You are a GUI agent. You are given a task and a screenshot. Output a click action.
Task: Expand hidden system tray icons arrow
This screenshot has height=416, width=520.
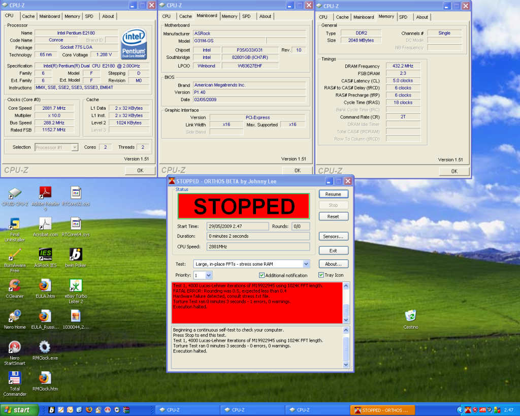pyautogui.click(x=460, y=410)
